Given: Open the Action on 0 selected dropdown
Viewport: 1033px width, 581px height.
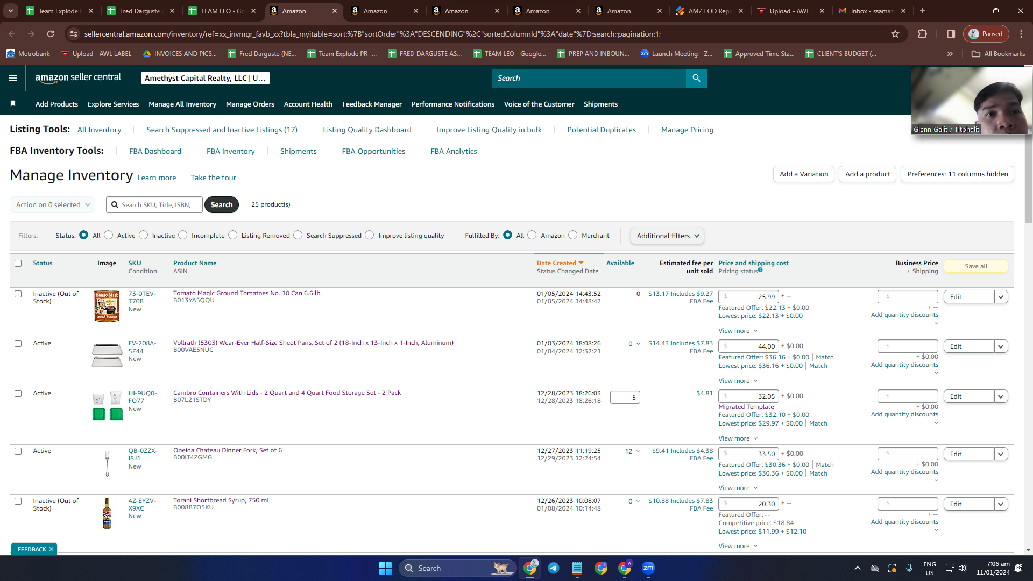Looking at the screenshot, I should (53, 205).
